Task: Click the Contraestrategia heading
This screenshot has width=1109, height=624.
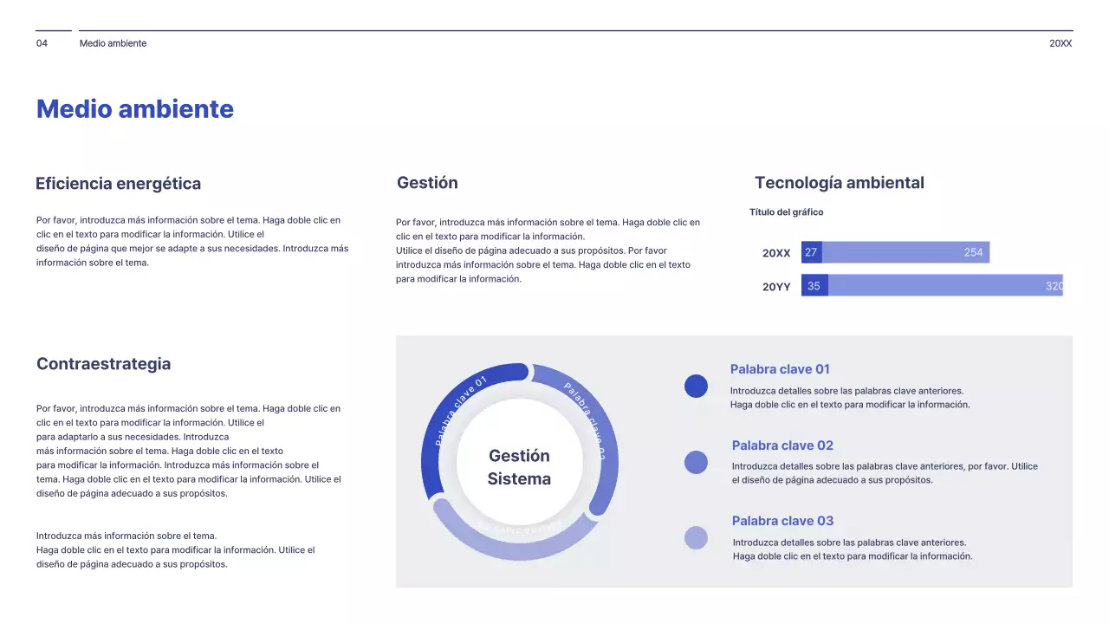Action: click(x=103, y=364)
